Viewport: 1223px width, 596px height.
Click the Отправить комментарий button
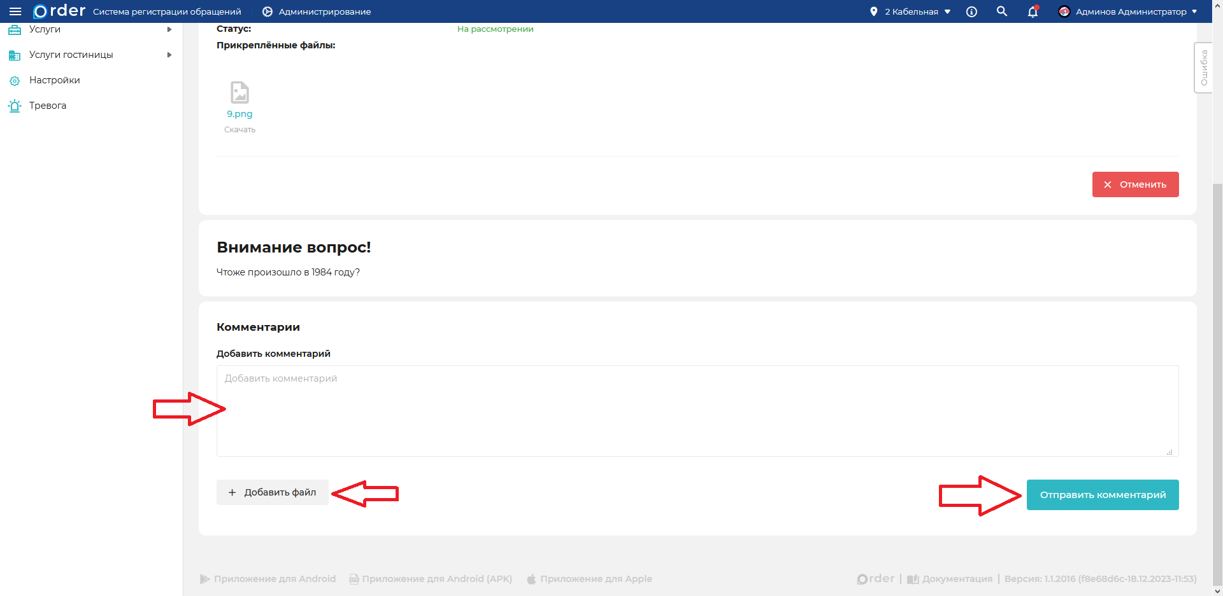point(1103,495)
